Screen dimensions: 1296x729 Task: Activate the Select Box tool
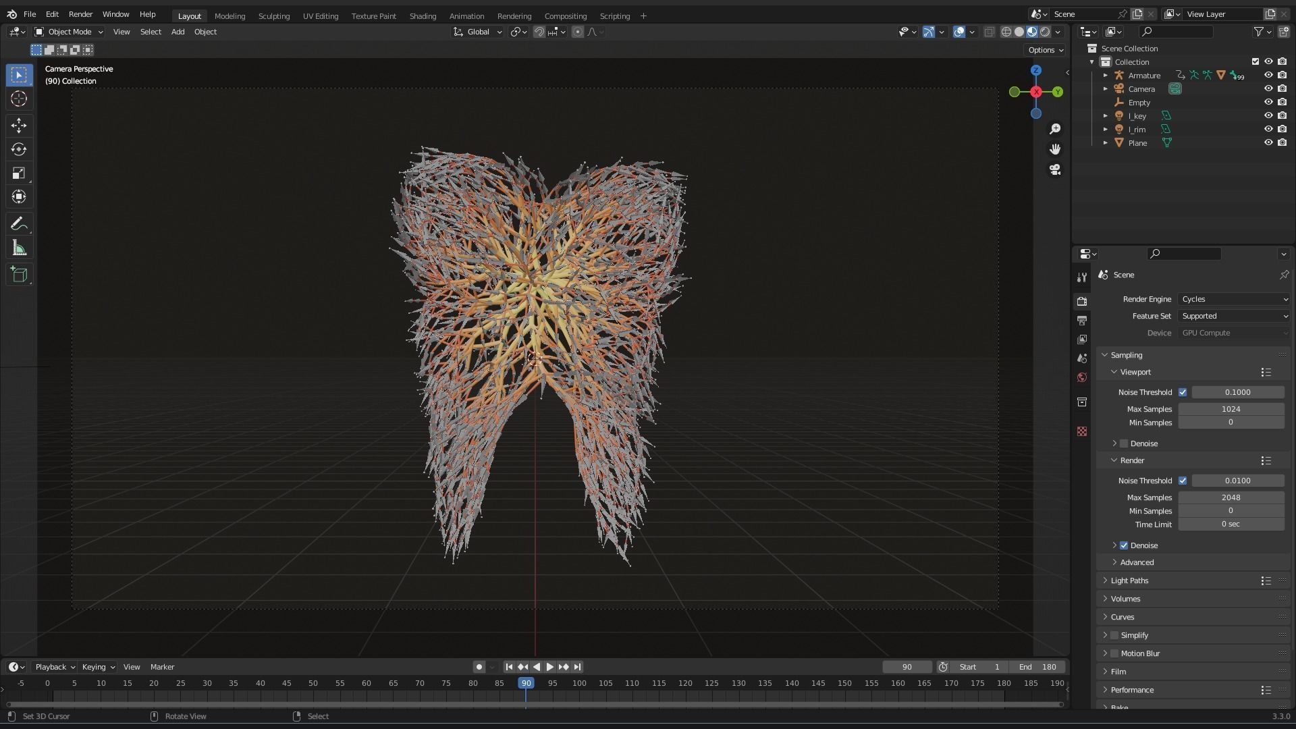[x=19, y=75]
